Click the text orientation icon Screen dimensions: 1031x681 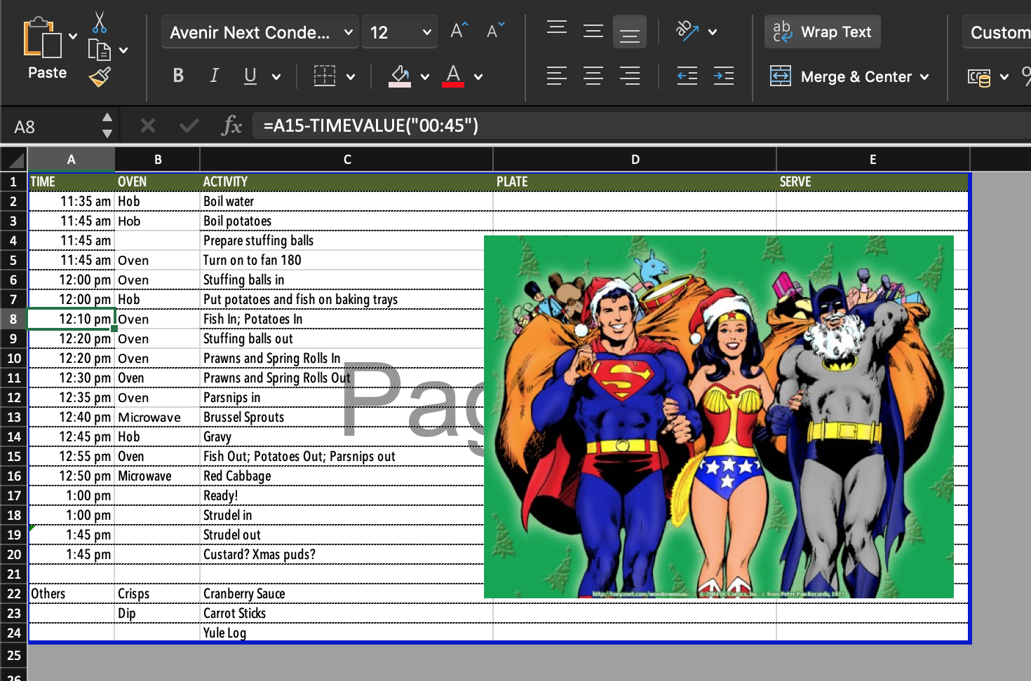click(x=687, y=31)
